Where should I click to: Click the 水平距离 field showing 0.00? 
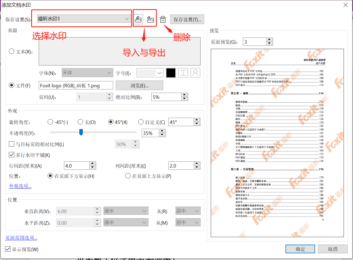(x=76, y=223)
